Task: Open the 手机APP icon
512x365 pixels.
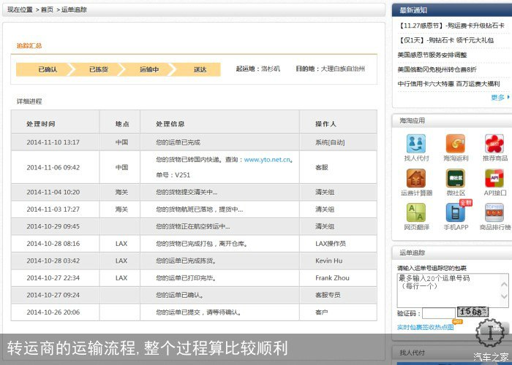Action: pos(456,212)
